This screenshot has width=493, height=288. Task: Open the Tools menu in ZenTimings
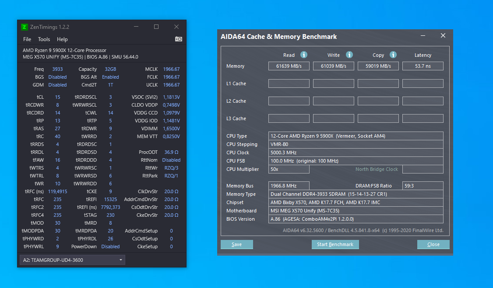tap(44, 39)
